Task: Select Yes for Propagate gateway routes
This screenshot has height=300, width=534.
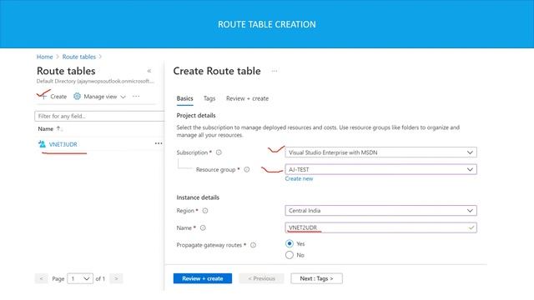Action: coord(290,243)
